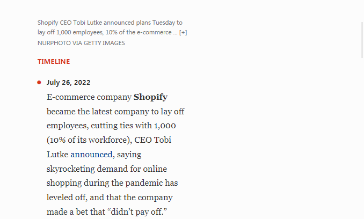This screenshot has height=219, width=364.
Task: Click the name "Lutke" before the announced link
Action: click(x=57, y=154)
